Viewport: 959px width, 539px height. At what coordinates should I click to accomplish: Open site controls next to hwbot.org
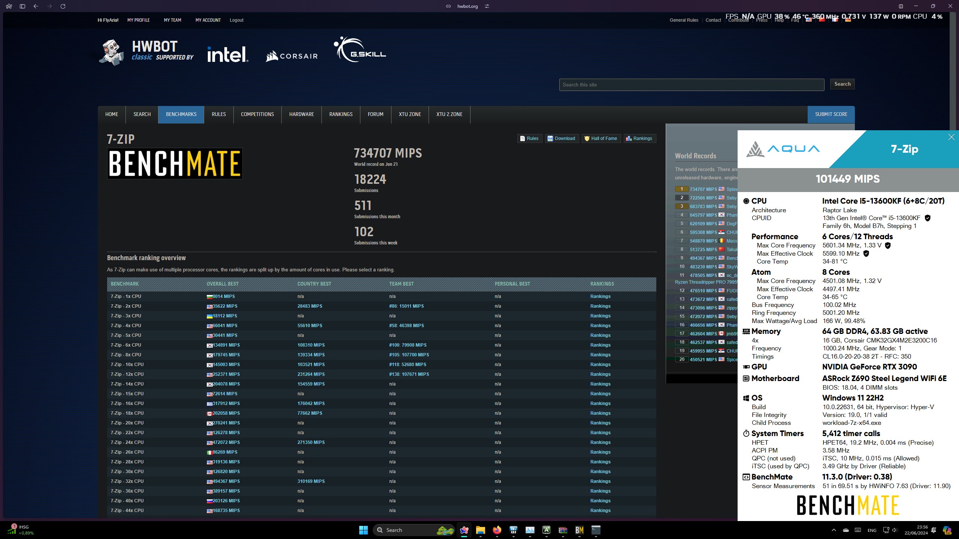coord(487,6)
